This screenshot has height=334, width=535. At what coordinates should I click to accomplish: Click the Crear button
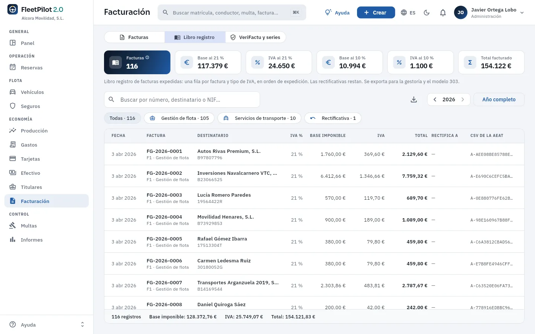point(376,13)
